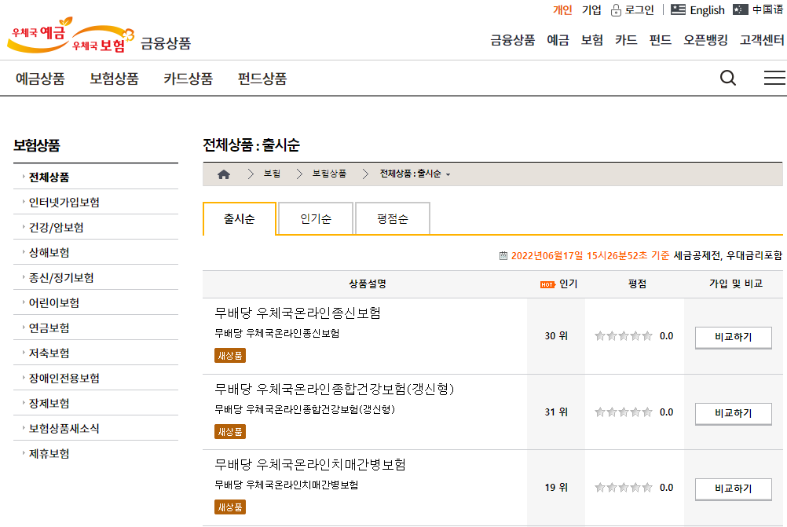Click the HOT badge in 인기 column
The width and height of the screenshot is (787, 527).
point(547,284)
